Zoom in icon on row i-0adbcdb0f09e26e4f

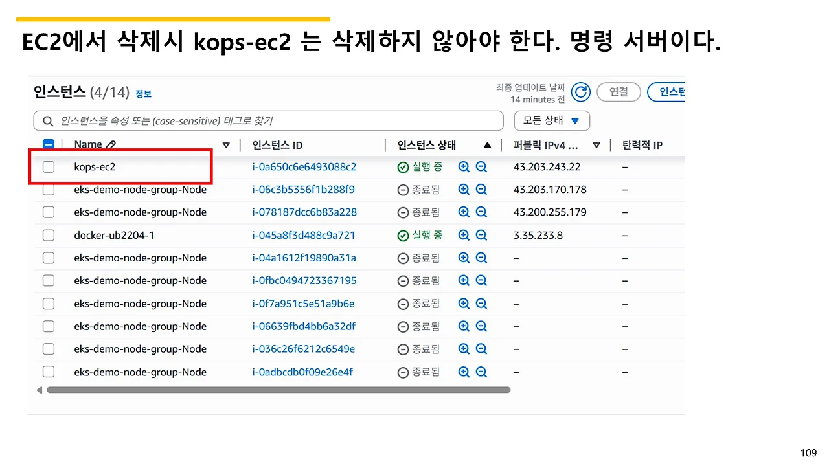(x=464, y=372)
